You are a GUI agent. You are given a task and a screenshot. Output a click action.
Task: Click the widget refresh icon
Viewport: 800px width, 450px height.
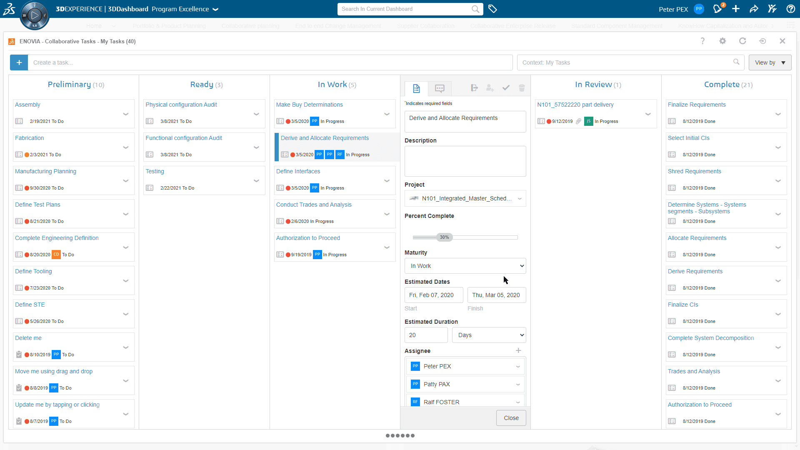[x=742, y=41]
